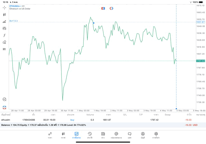Open the shapes drawing objects icon
This screenshot has height=144, width=206.
4,42
